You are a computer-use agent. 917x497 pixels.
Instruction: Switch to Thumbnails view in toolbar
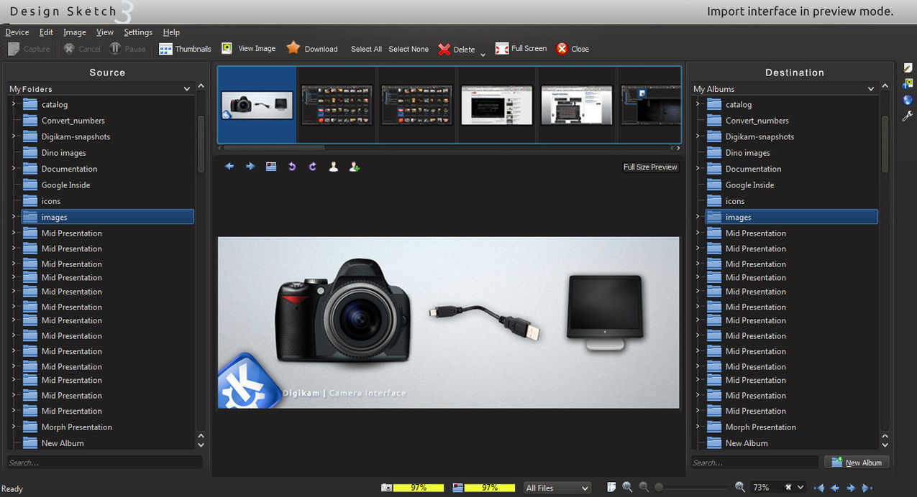(185, 49)
